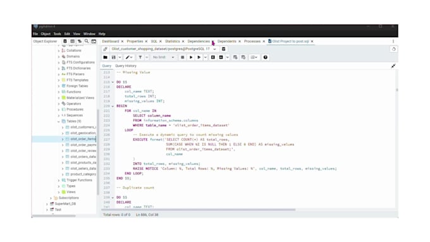
Task: Open the Macros list icon
Action: 254,57
